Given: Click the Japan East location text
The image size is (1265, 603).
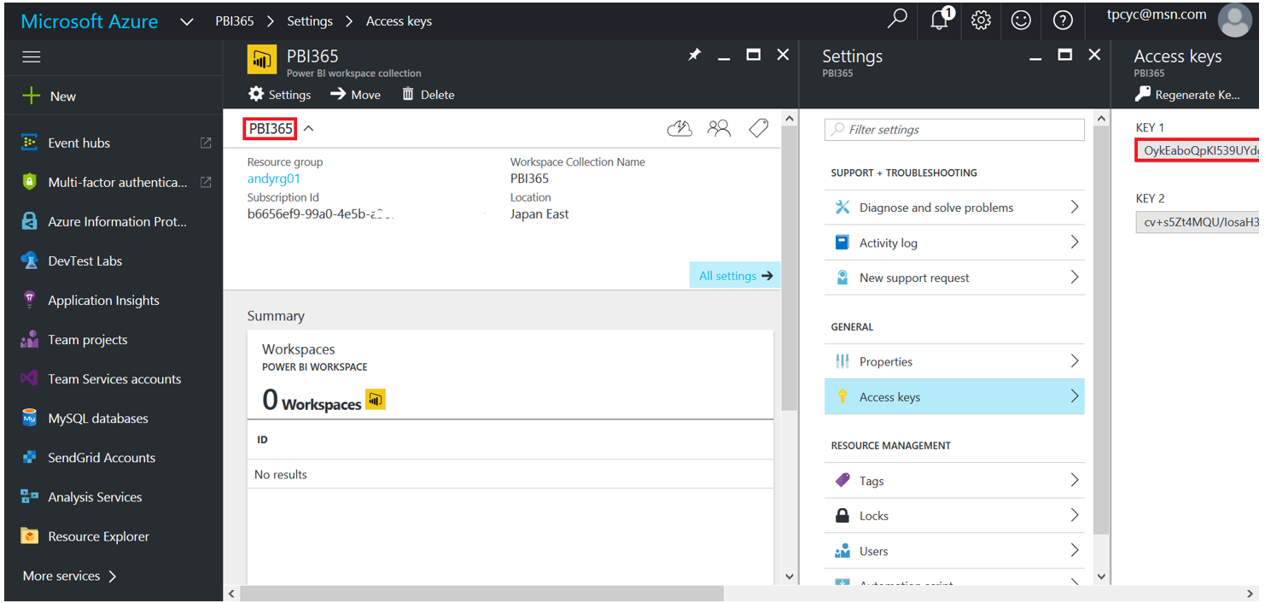Looking at the screenshot, I should pos(539,214).
